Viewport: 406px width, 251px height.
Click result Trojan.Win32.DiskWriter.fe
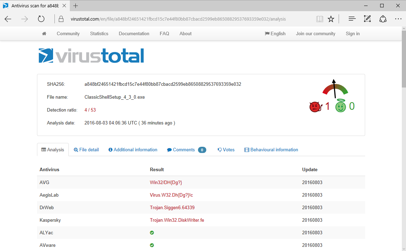point(177,220)
